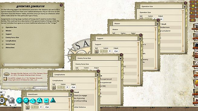This screenshot has width=198, height=111.
Task: Click the link icon left of Operation Size title
Action: [x=138, y=6]
